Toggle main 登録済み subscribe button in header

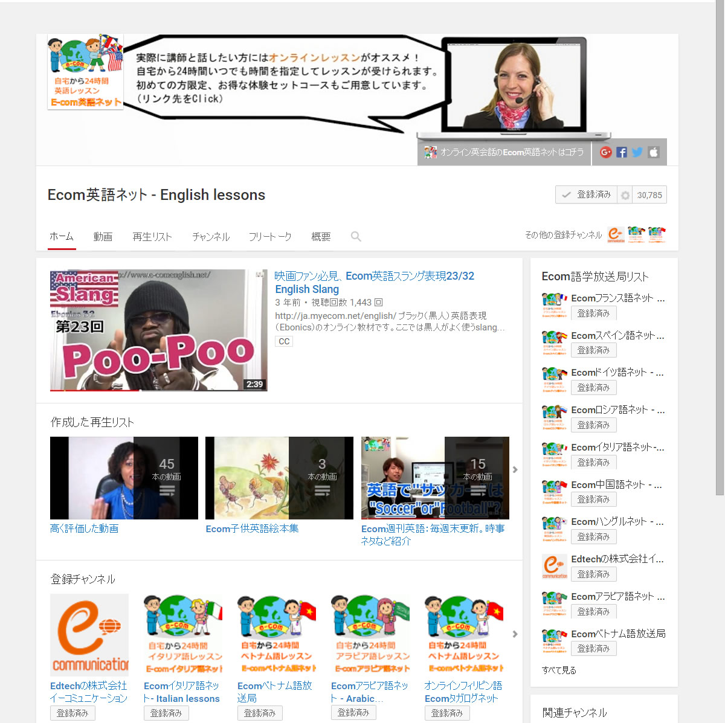[x=586, y=195]
